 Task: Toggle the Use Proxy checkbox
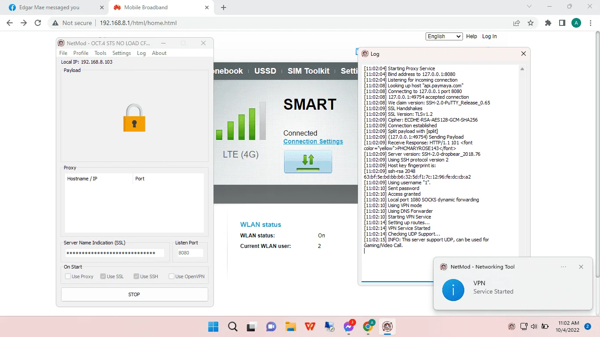(x=68, y=276)
